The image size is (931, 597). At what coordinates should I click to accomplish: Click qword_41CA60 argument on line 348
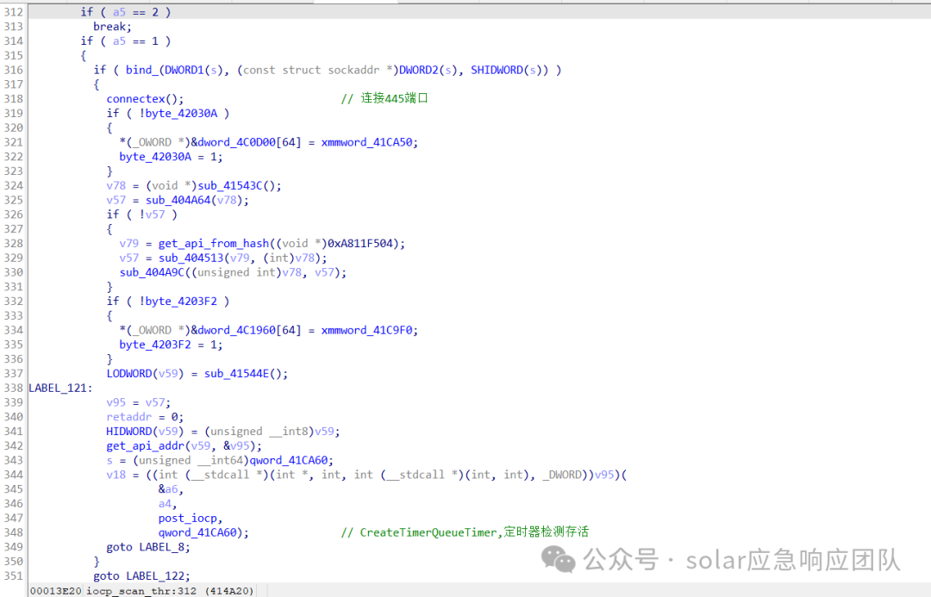(x=197, y=532)
